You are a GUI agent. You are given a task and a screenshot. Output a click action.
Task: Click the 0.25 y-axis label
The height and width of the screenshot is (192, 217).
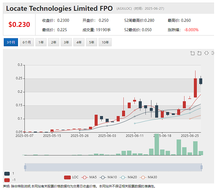(x=19, y=78)
